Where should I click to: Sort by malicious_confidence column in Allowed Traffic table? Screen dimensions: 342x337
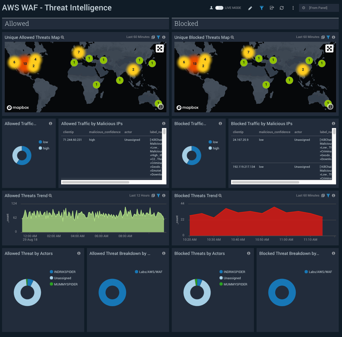(105, 132)
